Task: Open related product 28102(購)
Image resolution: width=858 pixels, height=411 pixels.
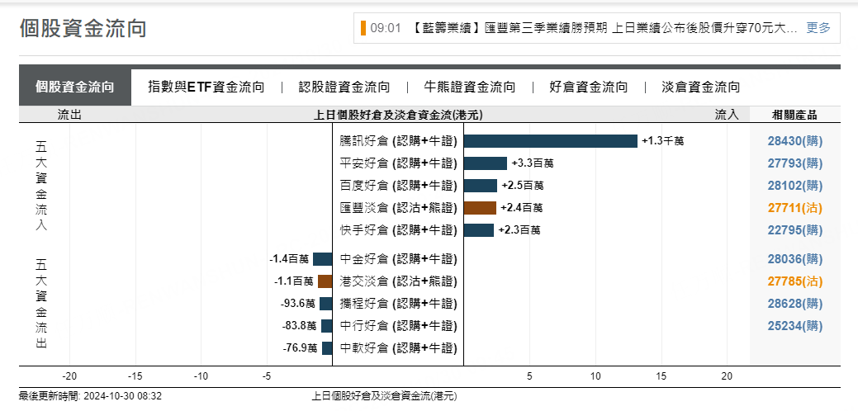Action: pos(795,185)
